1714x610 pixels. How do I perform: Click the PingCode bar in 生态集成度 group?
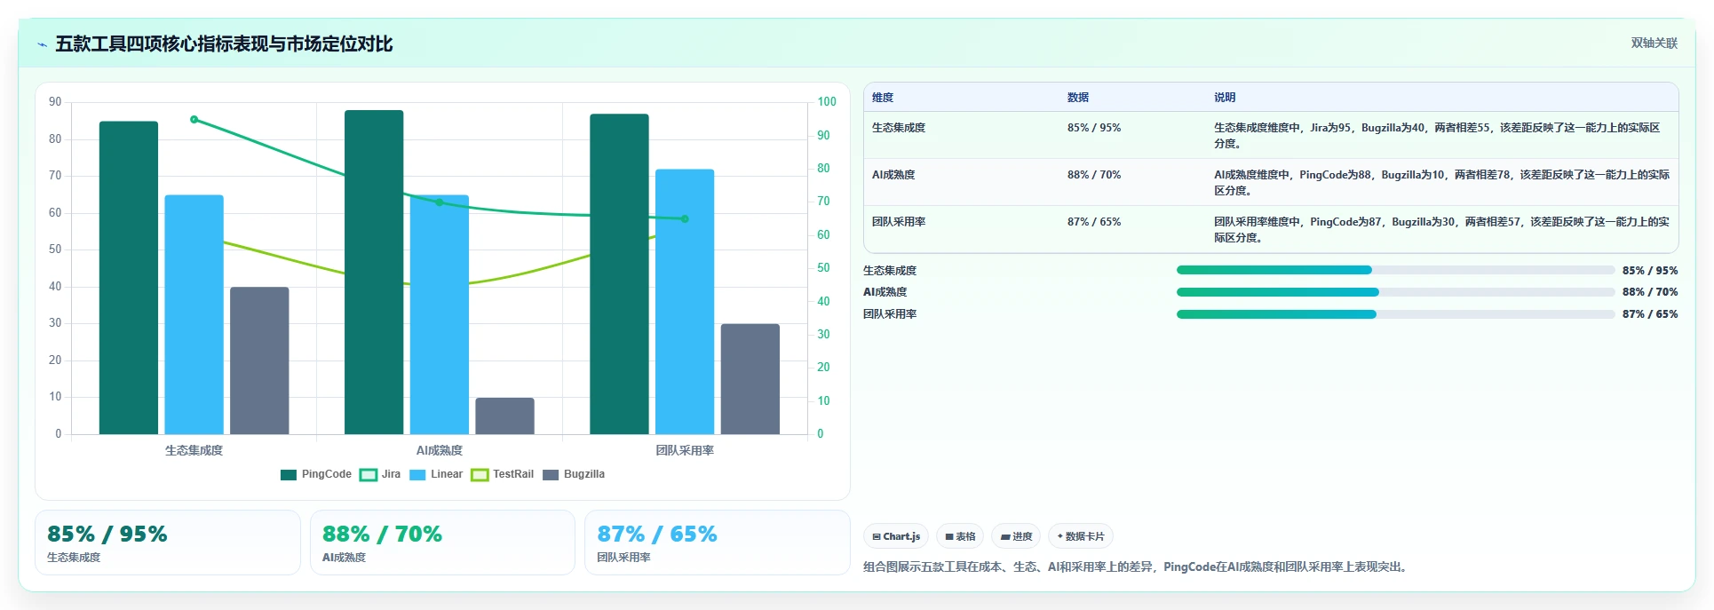tap(129, 278)
